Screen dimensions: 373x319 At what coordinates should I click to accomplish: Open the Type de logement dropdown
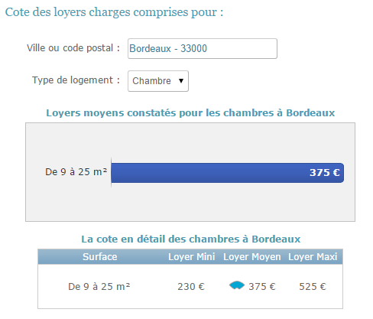(x=158, y=81)
